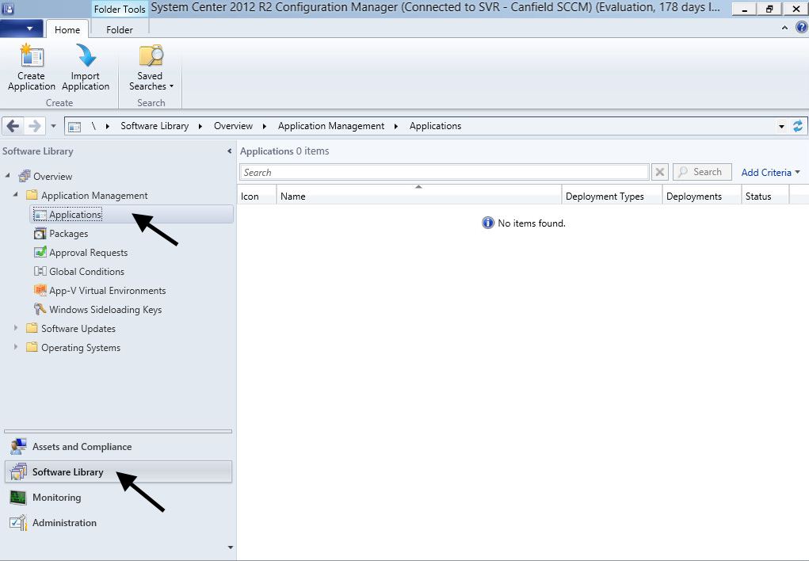This screenshot has height=561, width=809.
Task: Click the Packages icon in the tree
Action: 40,234
